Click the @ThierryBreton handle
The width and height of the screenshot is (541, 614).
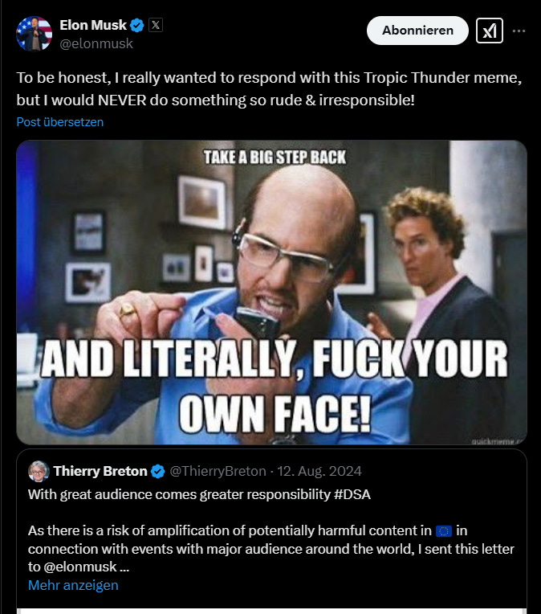(x=218, y=471)
